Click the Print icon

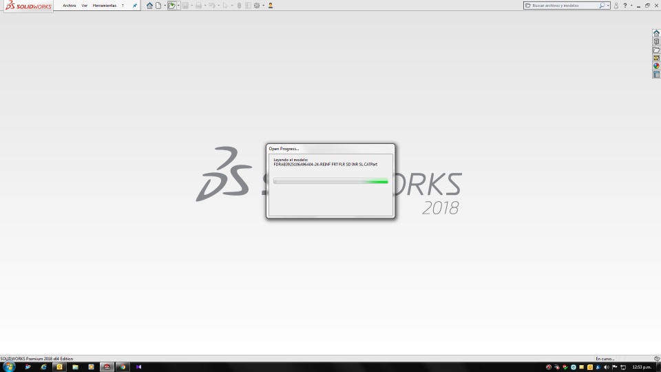tap(198, 6)
